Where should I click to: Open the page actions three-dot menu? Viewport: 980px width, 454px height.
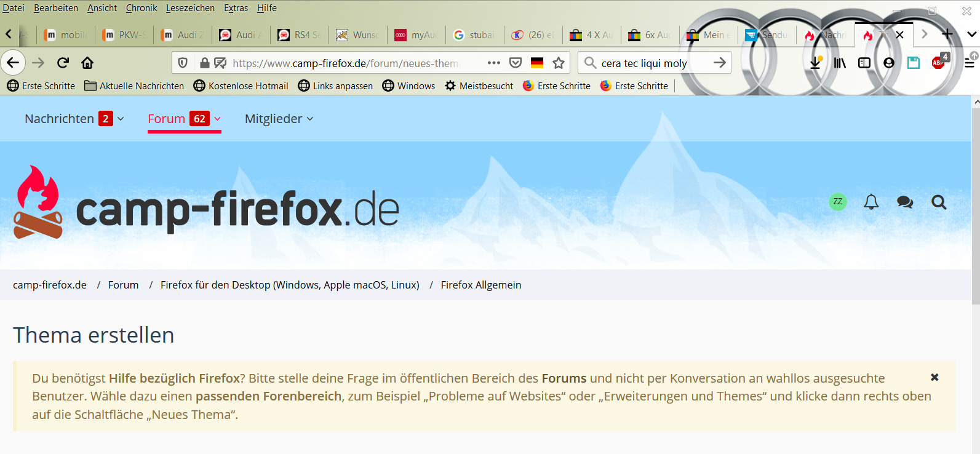pos(493,63)
